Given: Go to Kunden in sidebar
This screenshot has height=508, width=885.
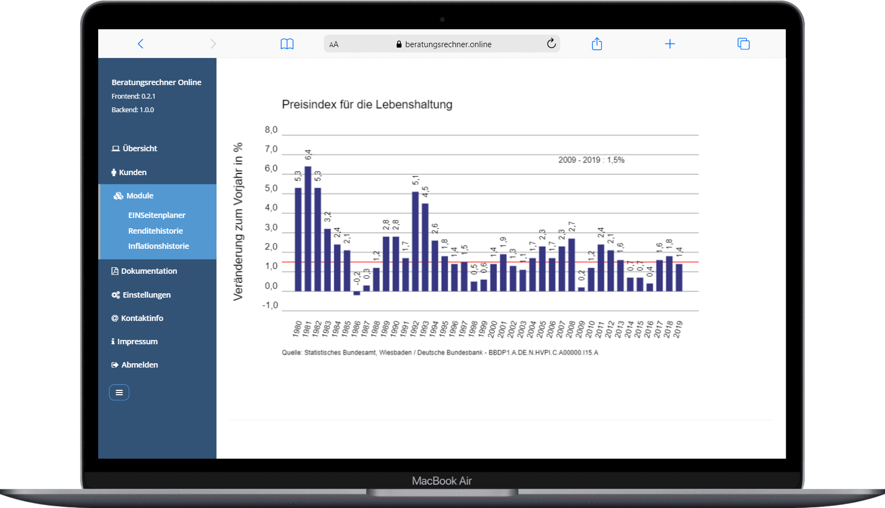Looking at the screenshot, I should (x=132, y=172).
